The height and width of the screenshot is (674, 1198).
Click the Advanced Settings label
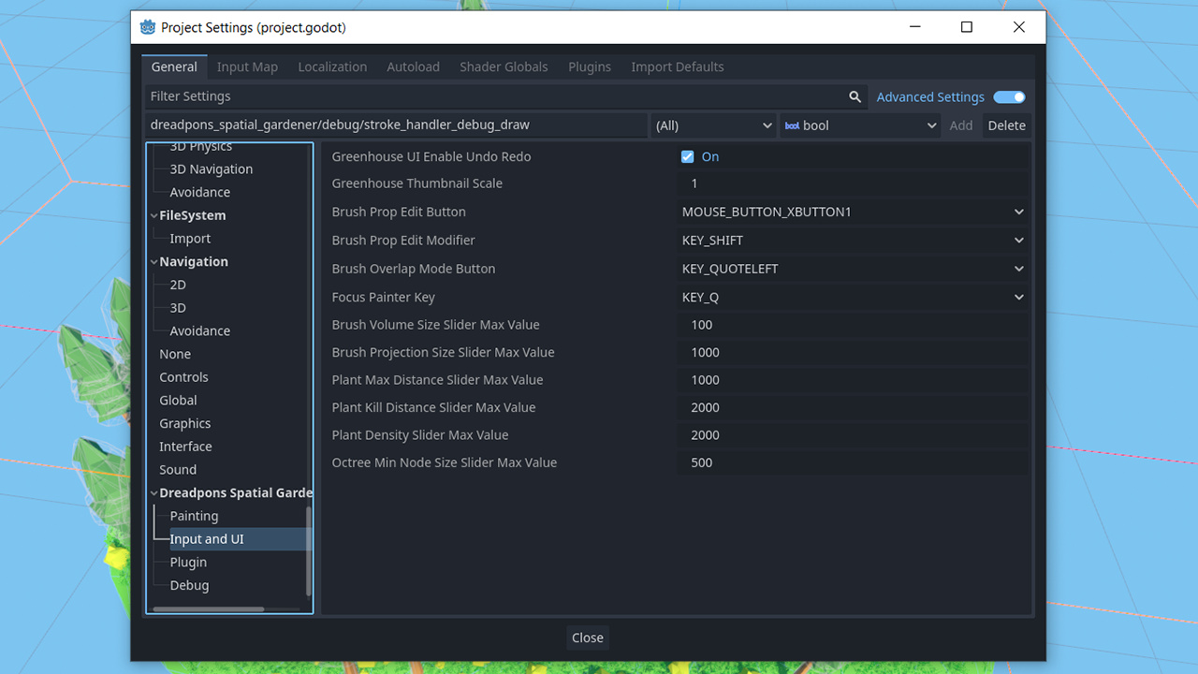(930, 96)
